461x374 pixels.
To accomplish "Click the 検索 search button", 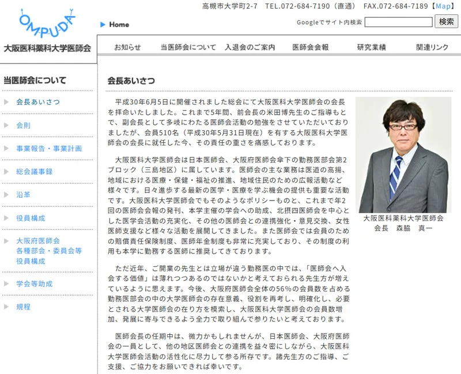I will (446, 22).
